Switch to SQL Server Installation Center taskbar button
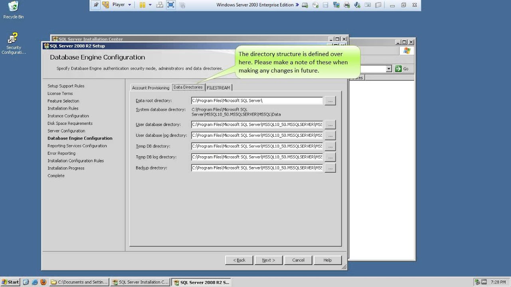Image resolution: width=511 pixels, height=287 pixels. pyautogui.click(x=140, y=282)
